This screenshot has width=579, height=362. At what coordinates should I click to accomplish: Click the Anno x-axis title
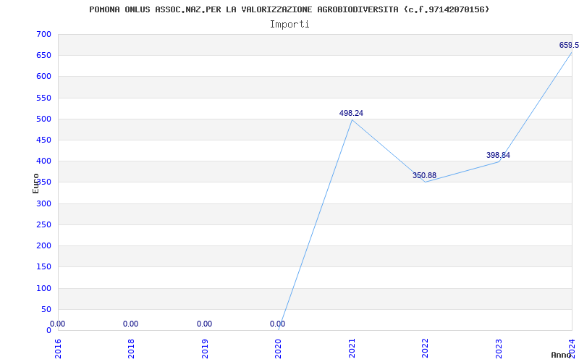pyautogui.click(x=561, y=355)
